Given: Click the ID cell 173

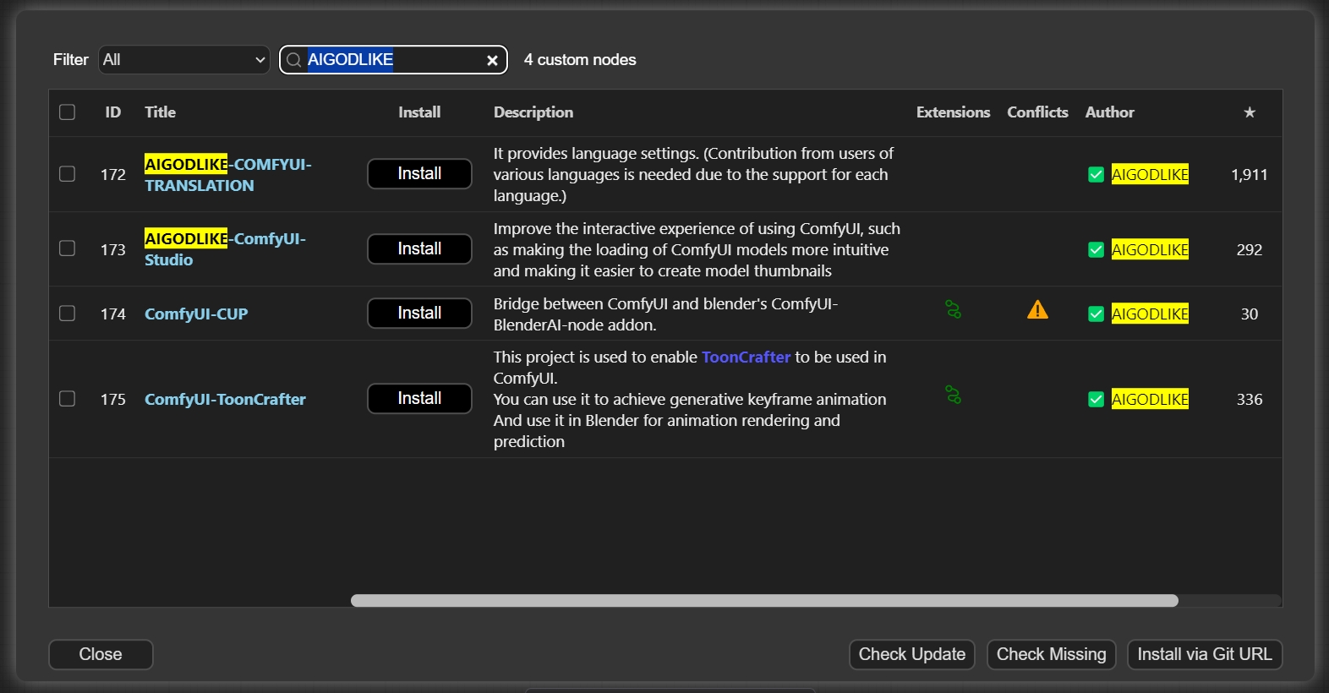Looking at the screenshot, I should [113, 250].
